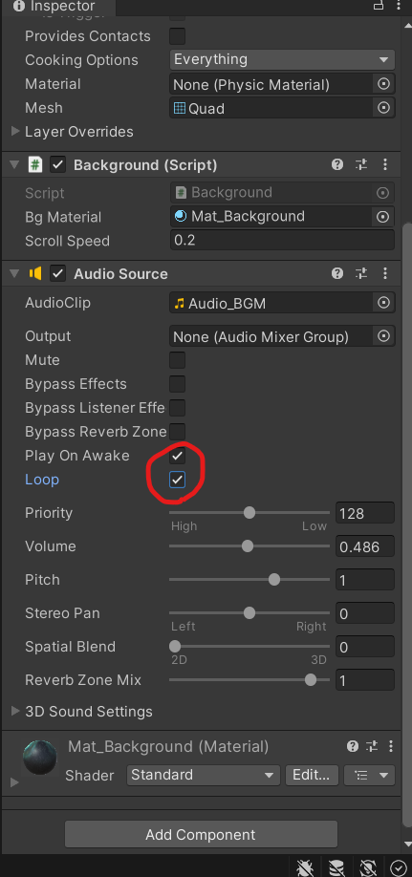Screen dimensions: 412x877
Task: Open Background script preset settings icon
Action: (x=361, y=164)
